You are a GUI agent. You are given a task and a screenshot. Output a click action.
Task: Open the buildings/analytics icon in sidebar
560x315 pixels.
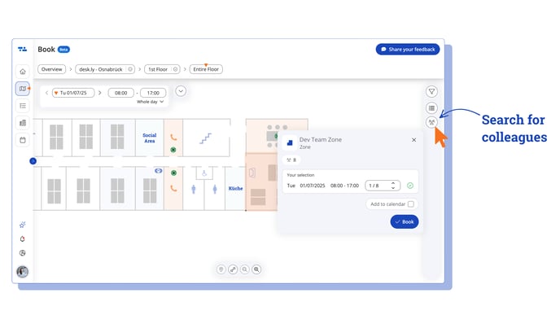(x=23, y=123)
